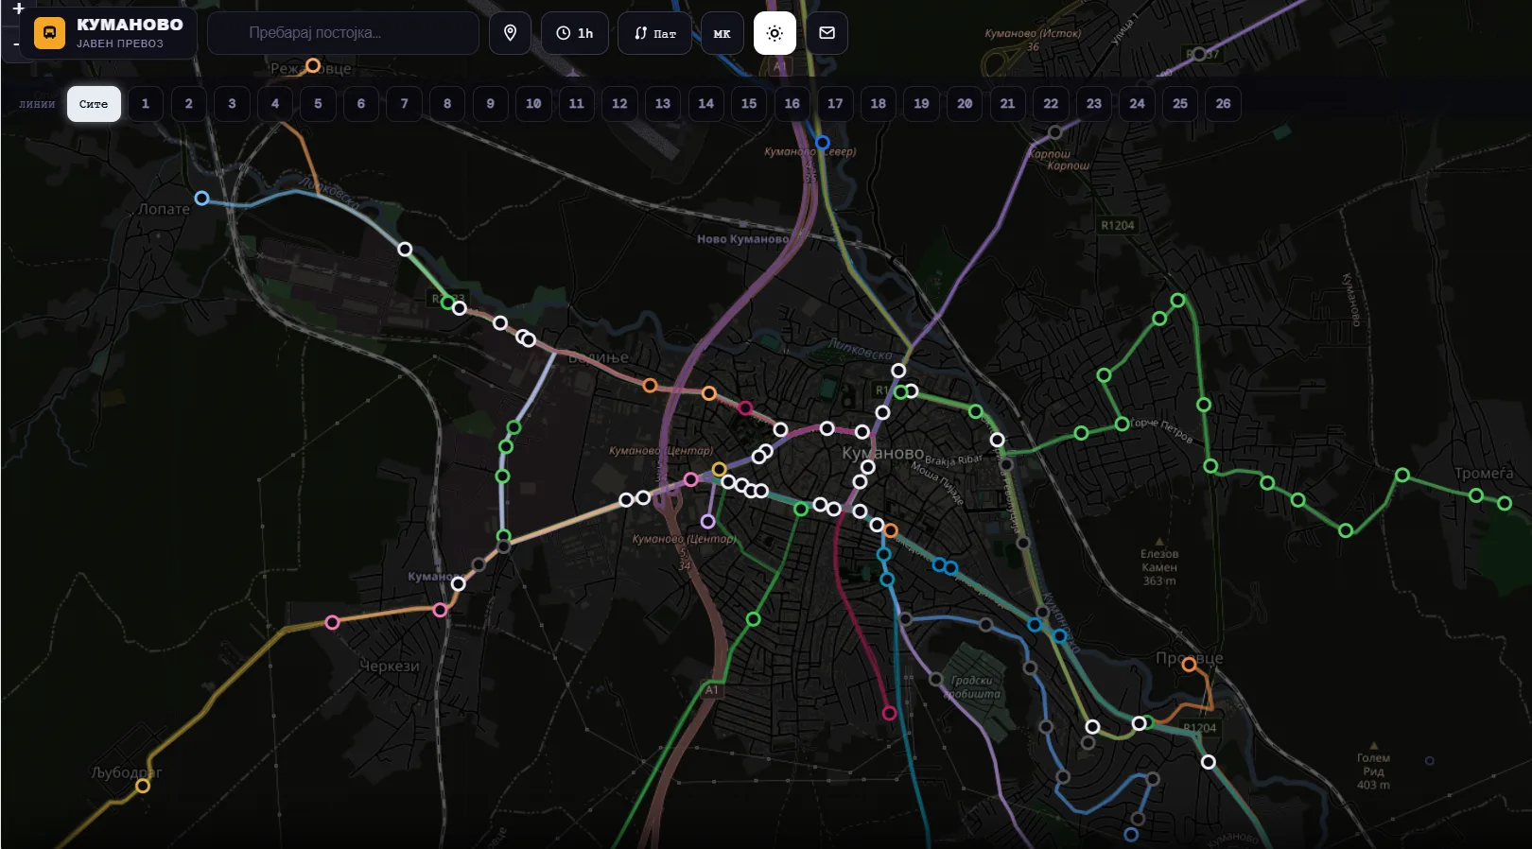Click the Лопате blue stop marker

[x=201, y=198]
